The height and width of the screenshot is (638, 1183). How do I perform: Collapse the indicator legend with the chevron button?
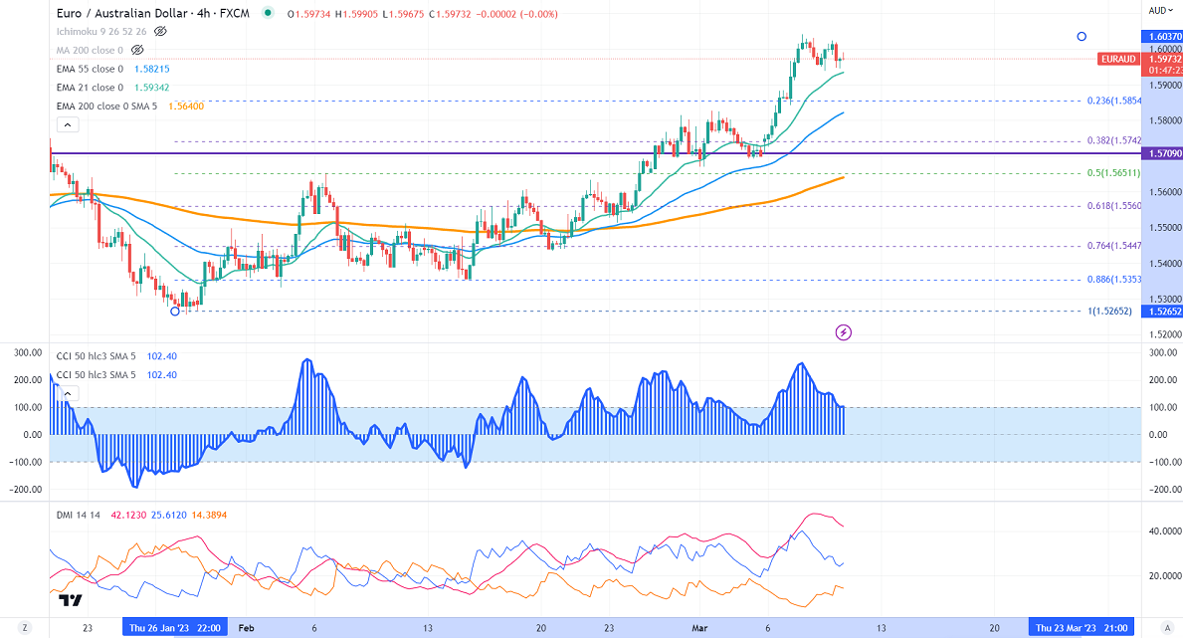(66, 125)
